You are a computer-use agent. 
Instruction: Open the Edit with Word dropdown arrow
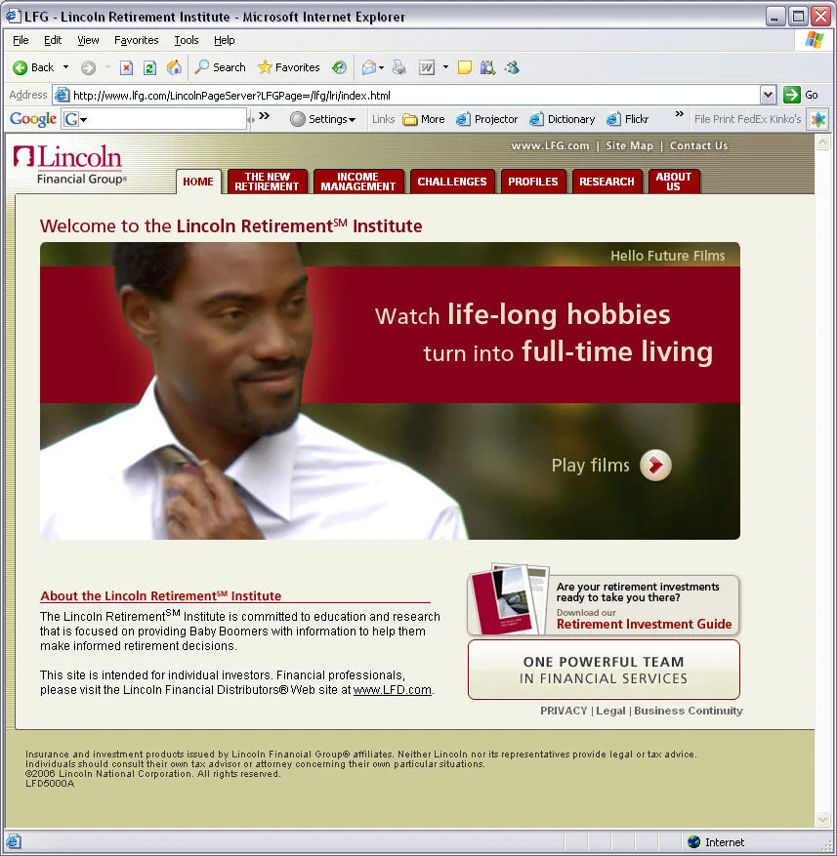point(445,67)
